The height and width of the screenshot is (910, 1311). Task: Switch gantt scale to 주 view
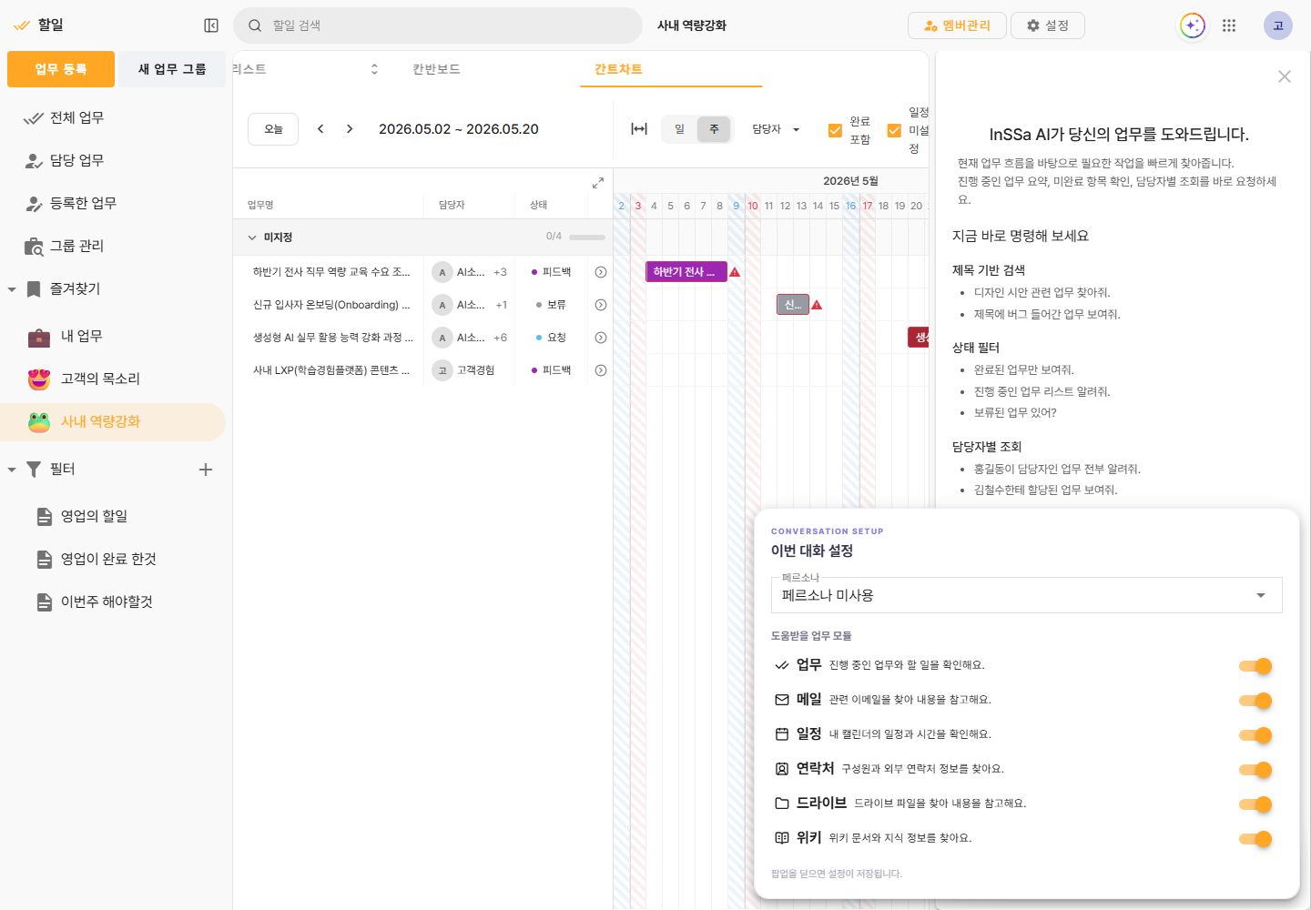coord(714,129)
